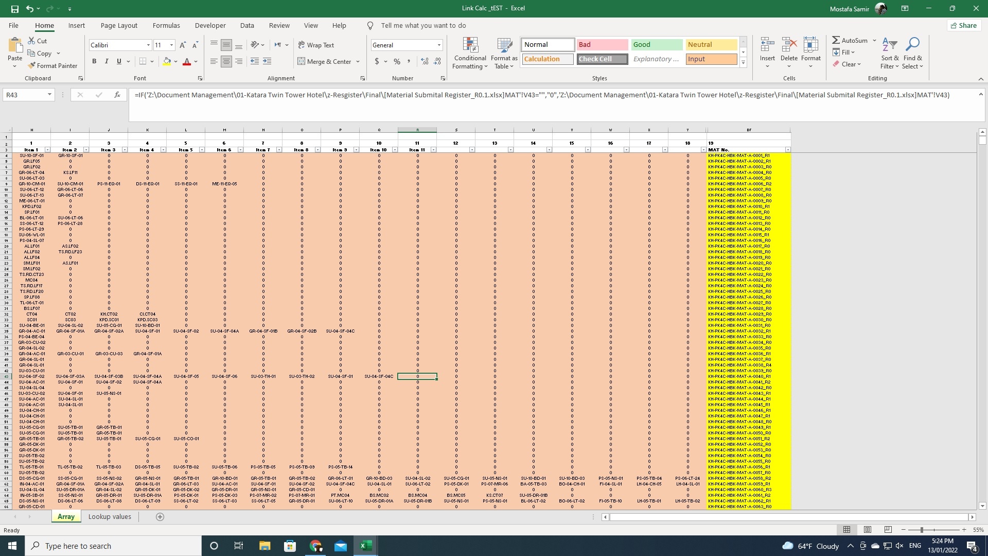This screenshot has height=556, width=988.
Task: Switch to the Lookup values sheet tab
Action: click(x=110, y=517)
